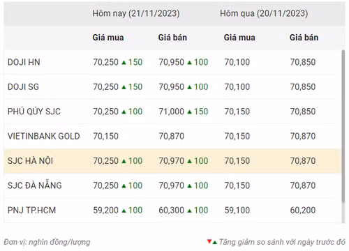
Task: Click the vertical scrollbar of the price table
Action: [343, 127]
